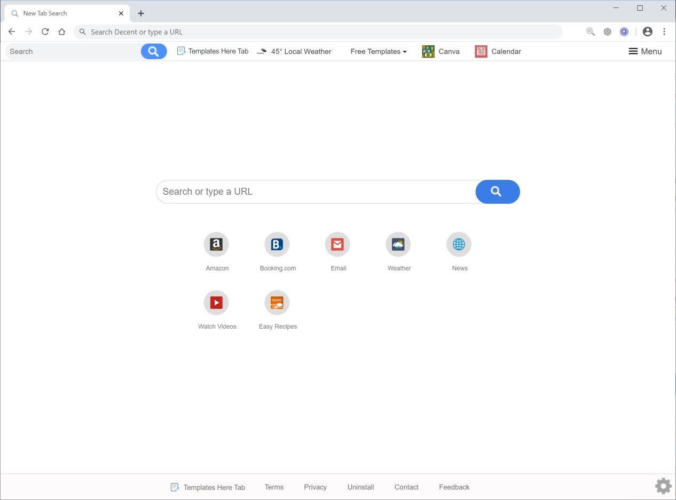
Task: Click the blue search button in page center
Action: [x=497, y=192]
